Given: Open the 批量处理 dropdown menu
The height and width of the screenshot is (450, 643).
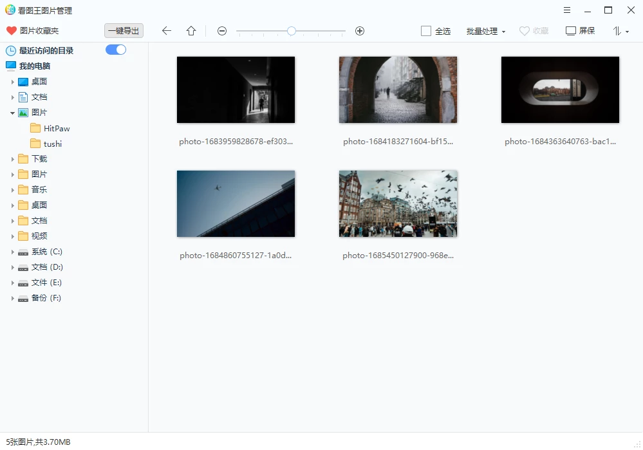Looking at the screenshot, I should [x=486, y=31].
